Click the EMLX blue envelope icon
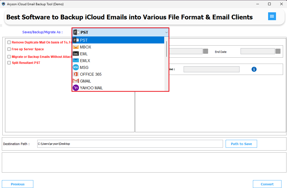Viewport: 287px width, 188px height. coord(76,60)
